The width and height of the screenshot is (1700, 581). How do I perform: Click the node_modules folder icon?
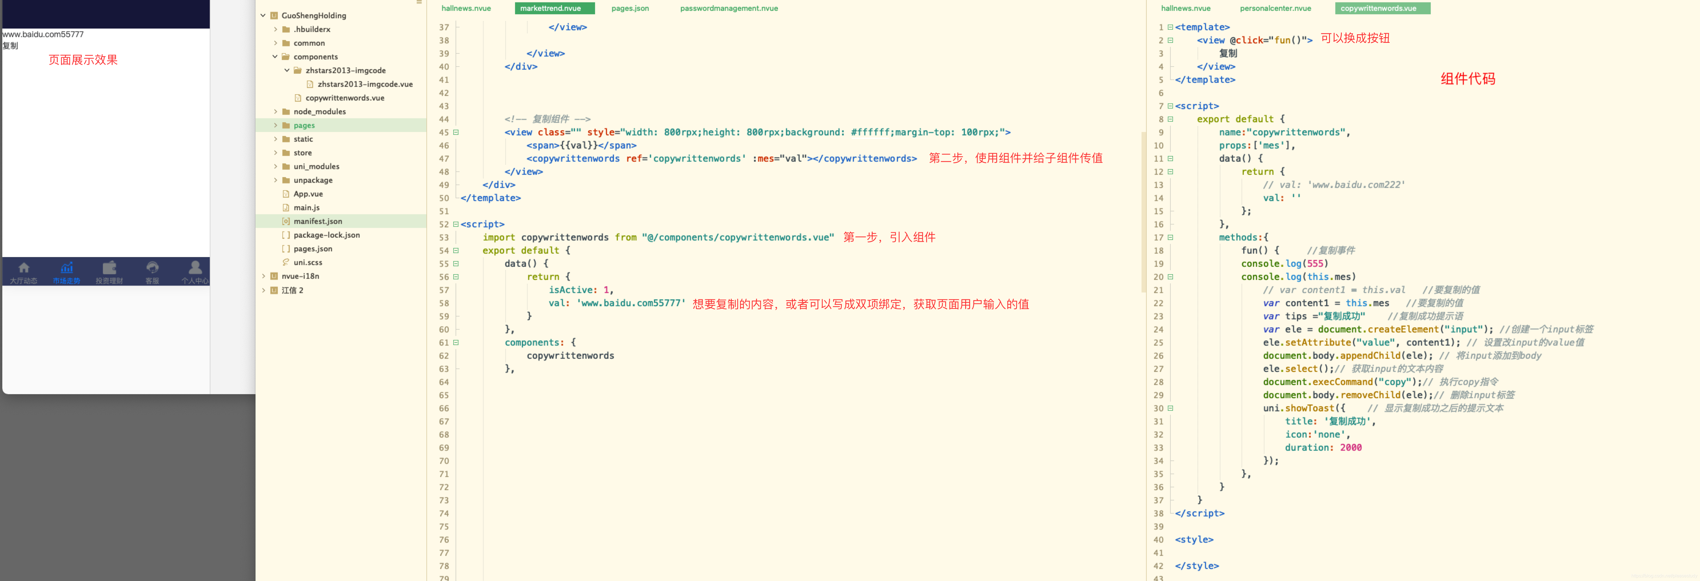[x=286, y=112]
